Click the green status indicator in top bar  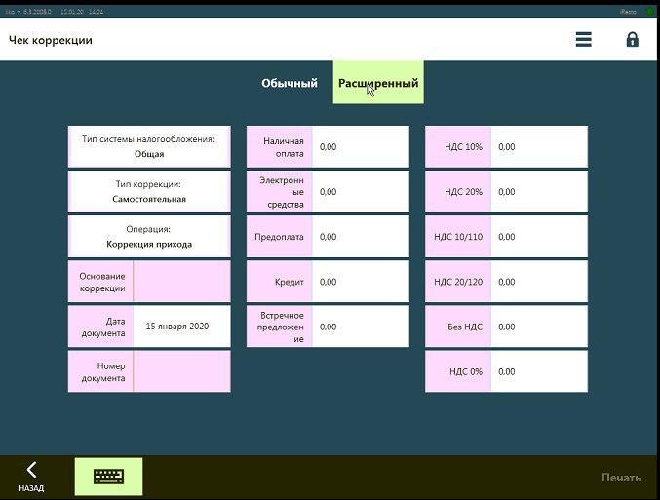650,12
